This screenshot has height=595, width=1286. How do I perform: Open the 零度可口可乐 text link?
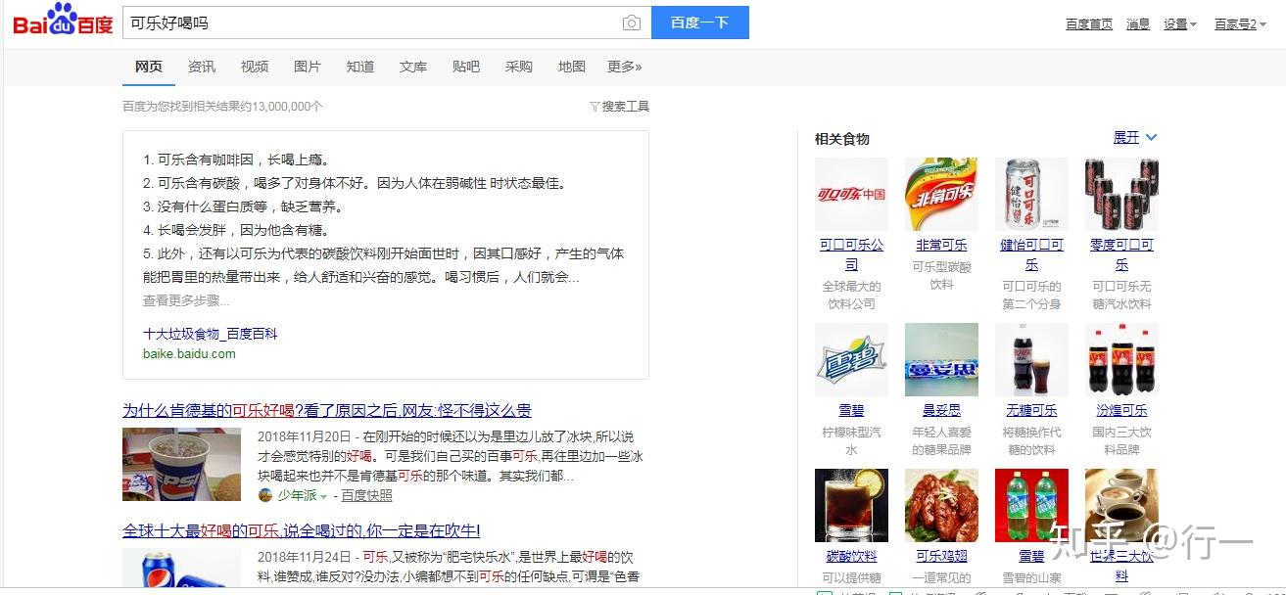[x=1121, y=254]
